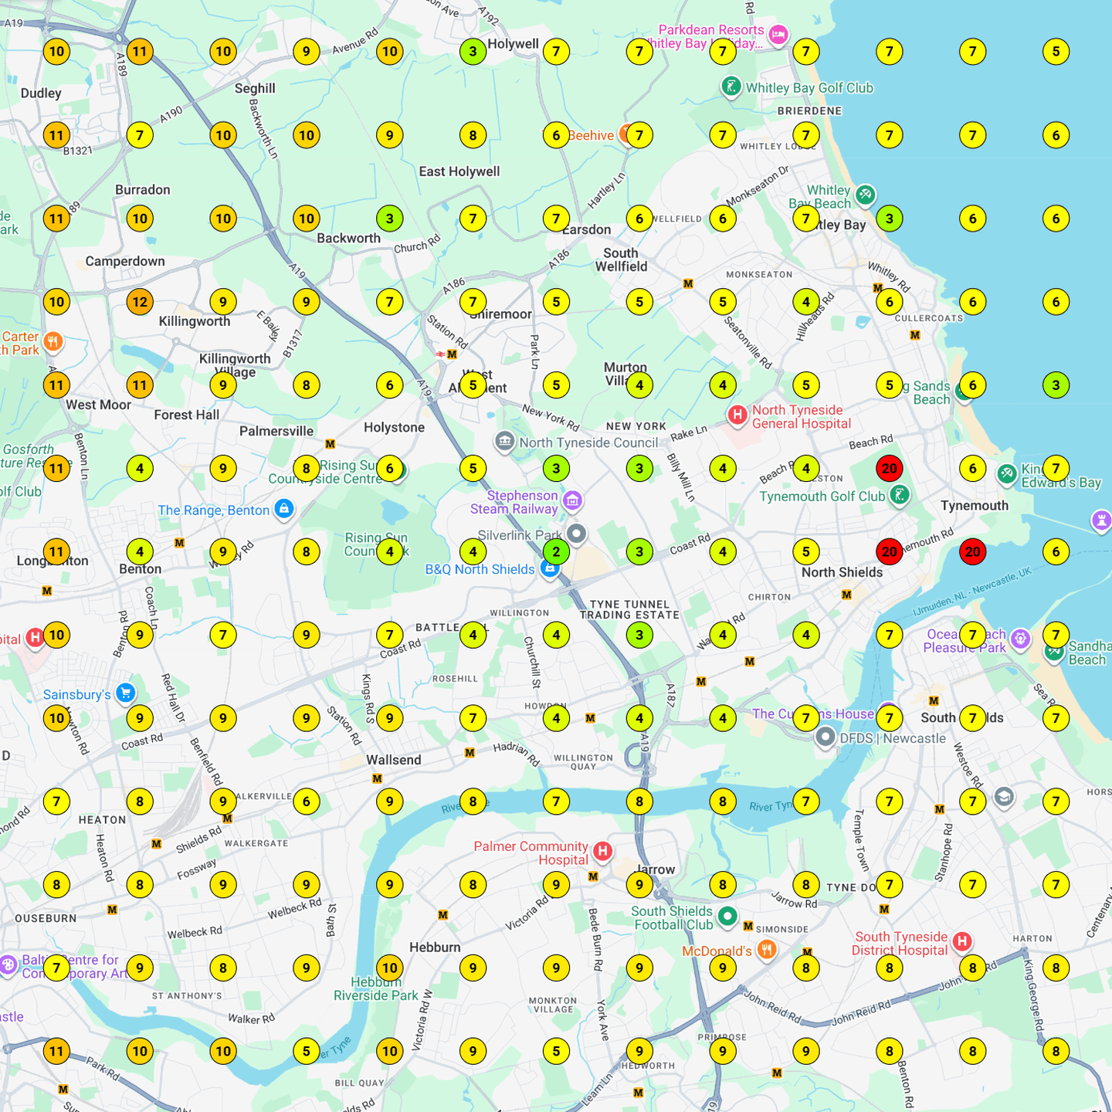Select the "Holystone" label
The height and width of the screenshot is (1112, 1112).
tap(395, 427)
